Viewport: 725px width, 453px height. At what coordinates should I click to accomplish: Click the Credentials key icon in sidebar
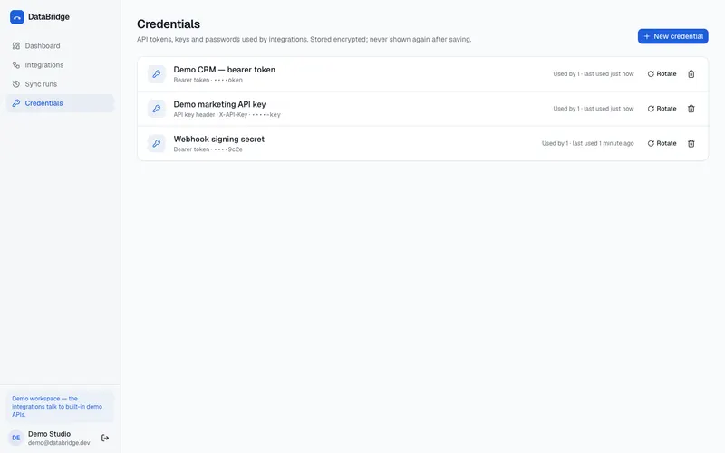[x=16, y=103]
